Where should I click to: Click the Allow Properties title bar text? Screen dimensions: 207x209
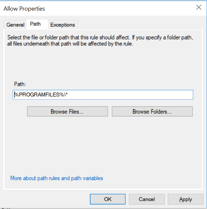pos(24,9)
